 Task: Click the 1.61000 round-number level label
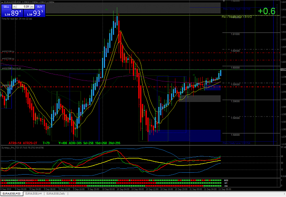(235, 34)
